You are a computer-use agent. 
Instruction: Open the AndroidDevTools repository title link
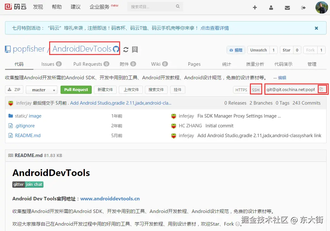(x=82, y=49)
